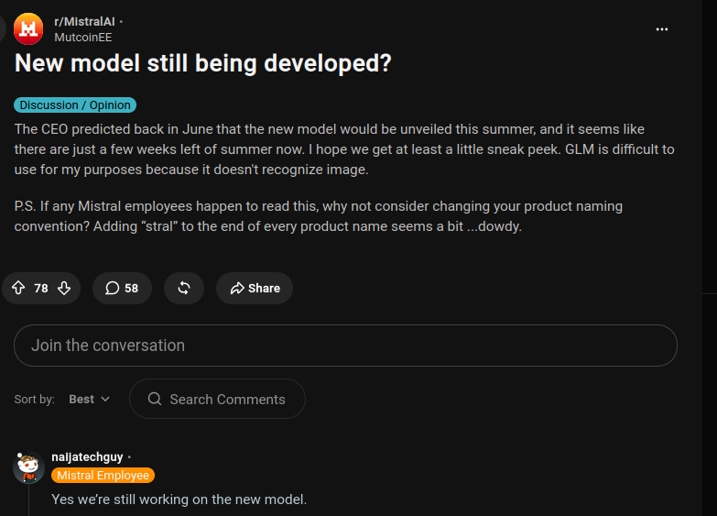This screenshot has width=717, height=516.
Task: Collapse naijatechguy's comment thread line
Action: point(28,500)
